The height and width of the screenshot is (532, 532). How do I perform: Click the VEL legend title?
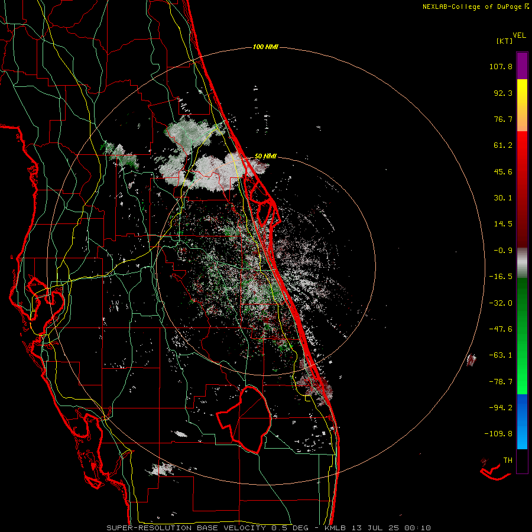[519, 35]
